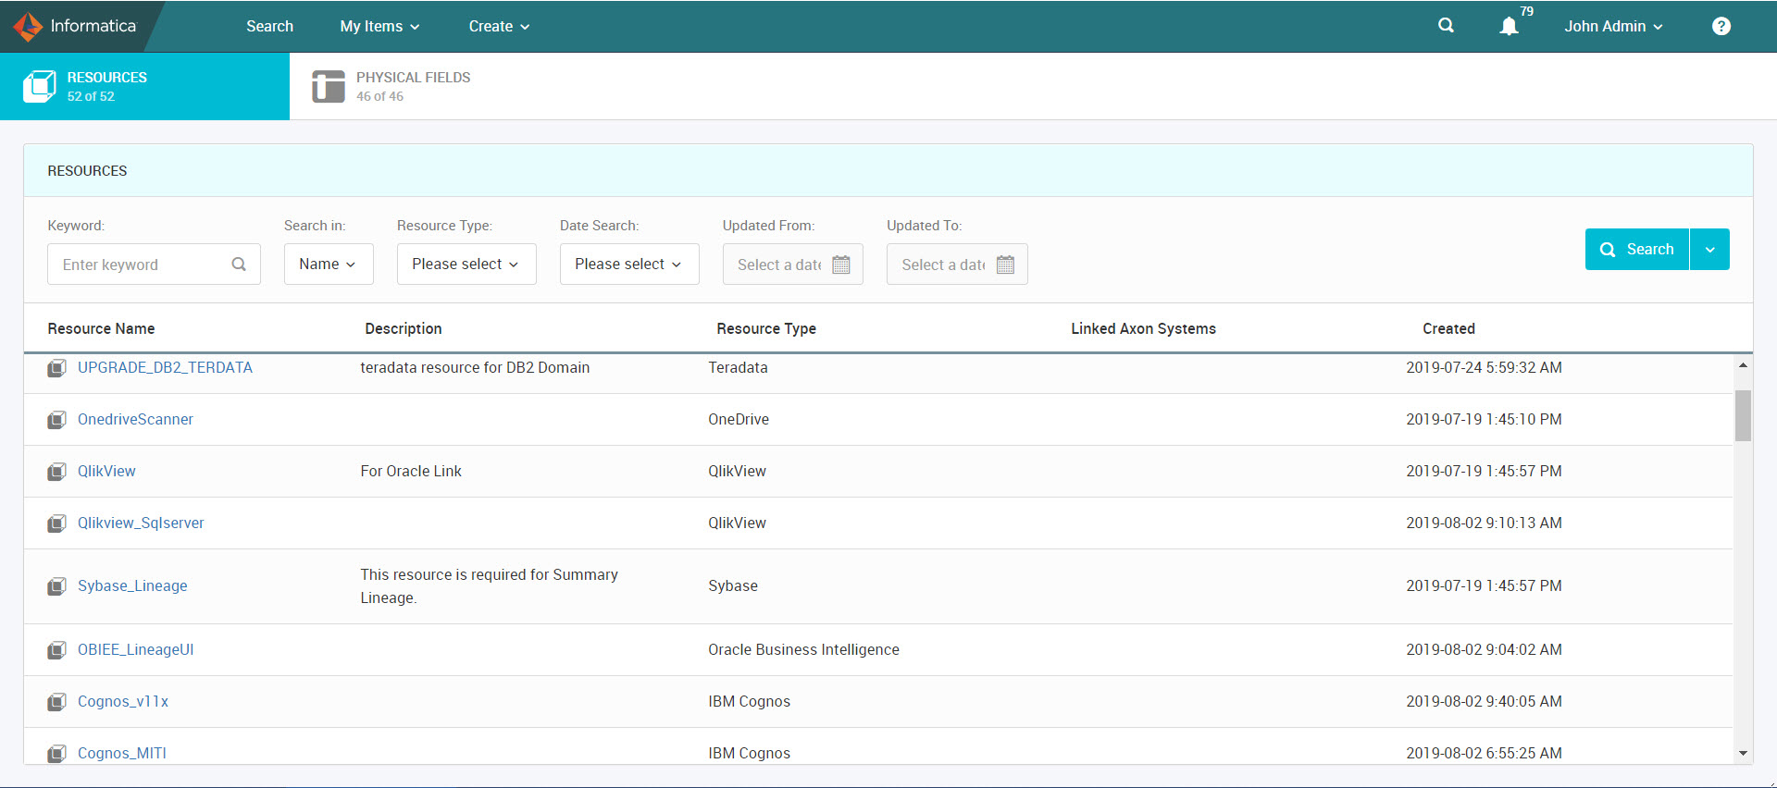Click the Enter keyword input field
The height and width of the screenshot is (788, 1777).
tap(154, 265)
